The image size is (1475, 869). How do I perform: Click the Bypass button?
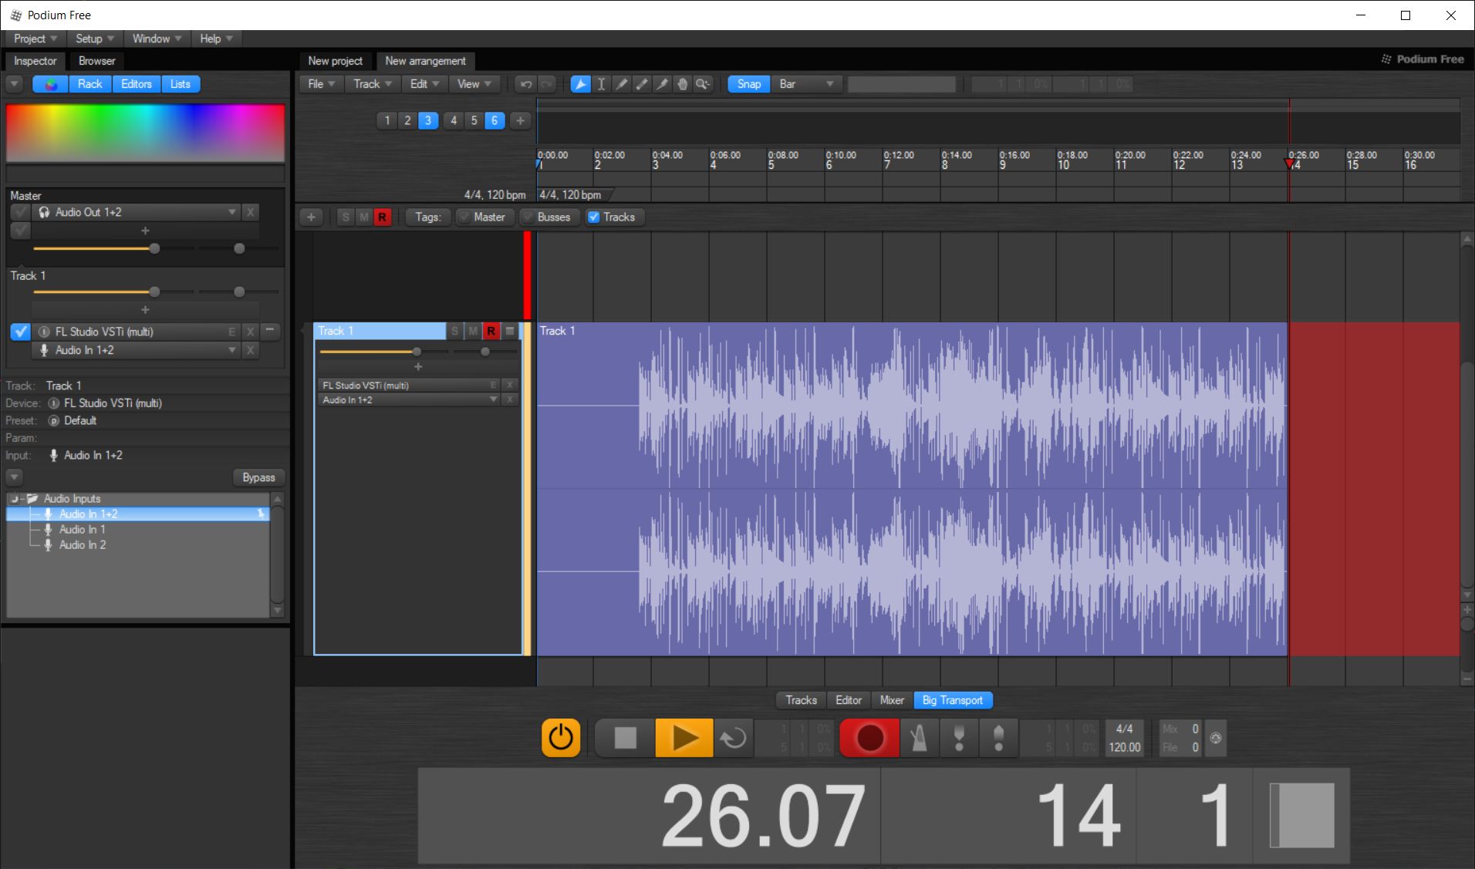click(258, 477)
